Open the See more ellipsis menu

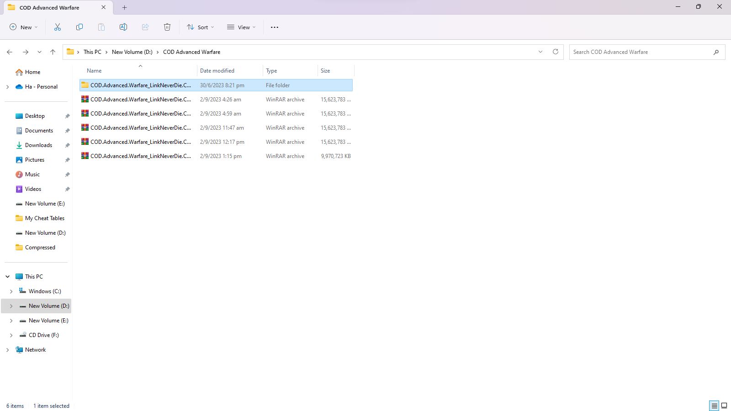[274, 27]
